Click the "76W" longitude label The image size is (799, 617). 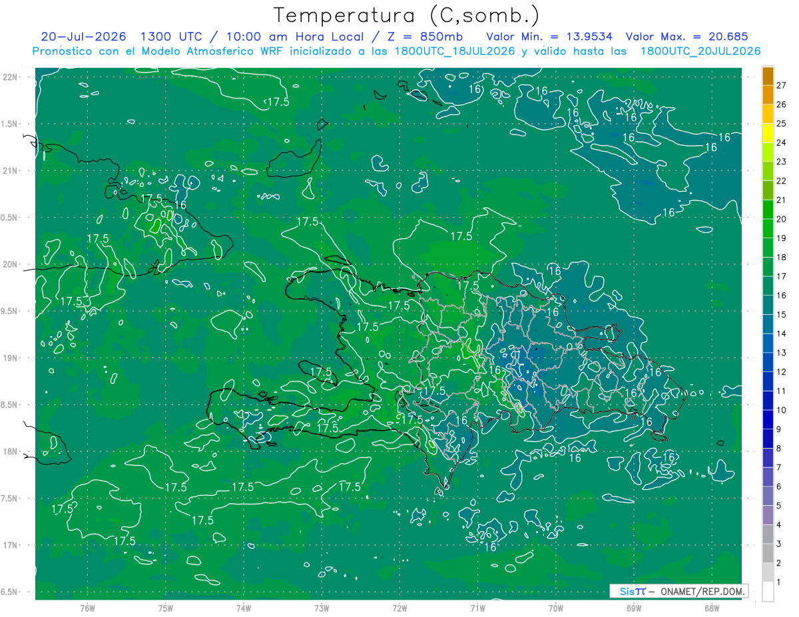(88, 608)
